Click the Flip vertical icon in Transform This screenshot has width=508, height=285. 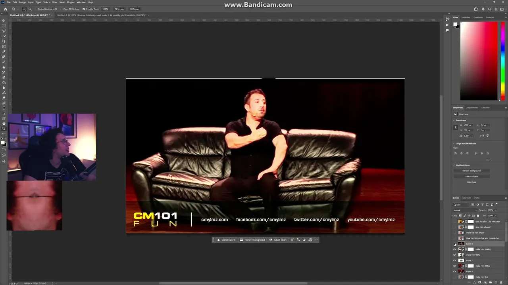click(x=487, y=136)
